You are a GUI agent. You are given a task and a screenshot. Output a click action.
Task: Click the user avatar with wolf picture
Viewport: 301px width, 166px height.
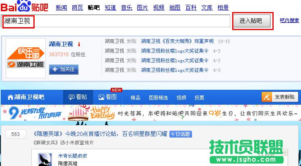click(x=45, y=160)
